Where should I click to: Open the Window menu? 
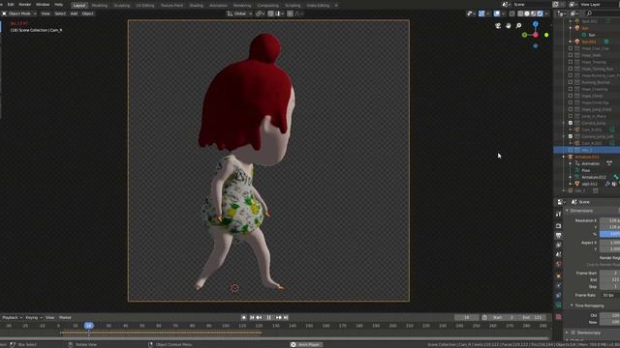(43, 5)
